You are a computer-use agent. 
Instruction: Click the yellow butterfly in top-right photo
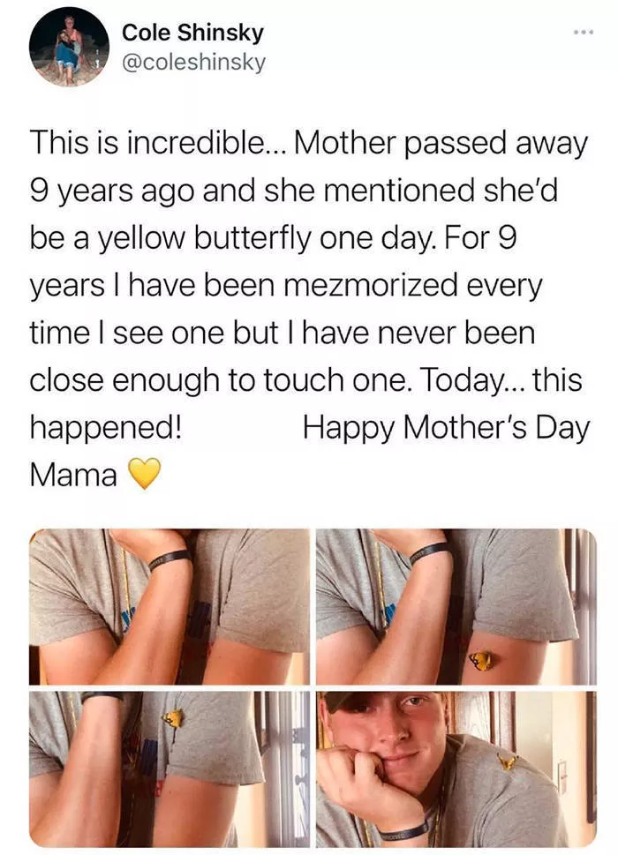click(x=481, y=660)
